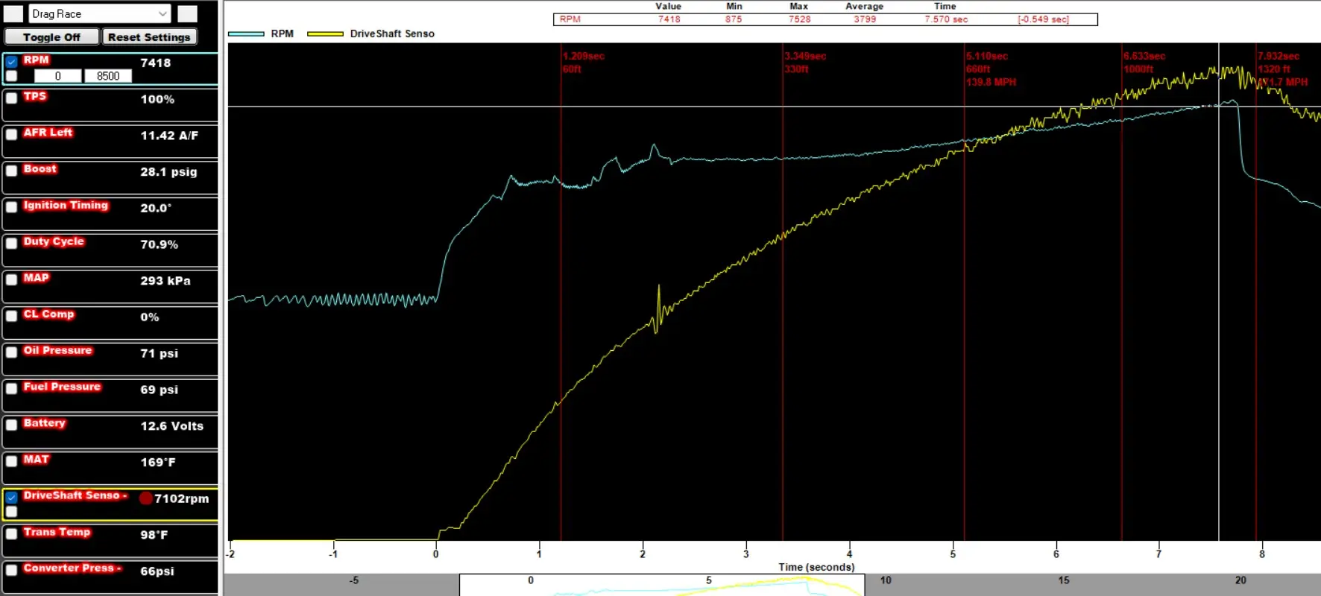Click the Converter Press value 66psi

click(157, 571)
